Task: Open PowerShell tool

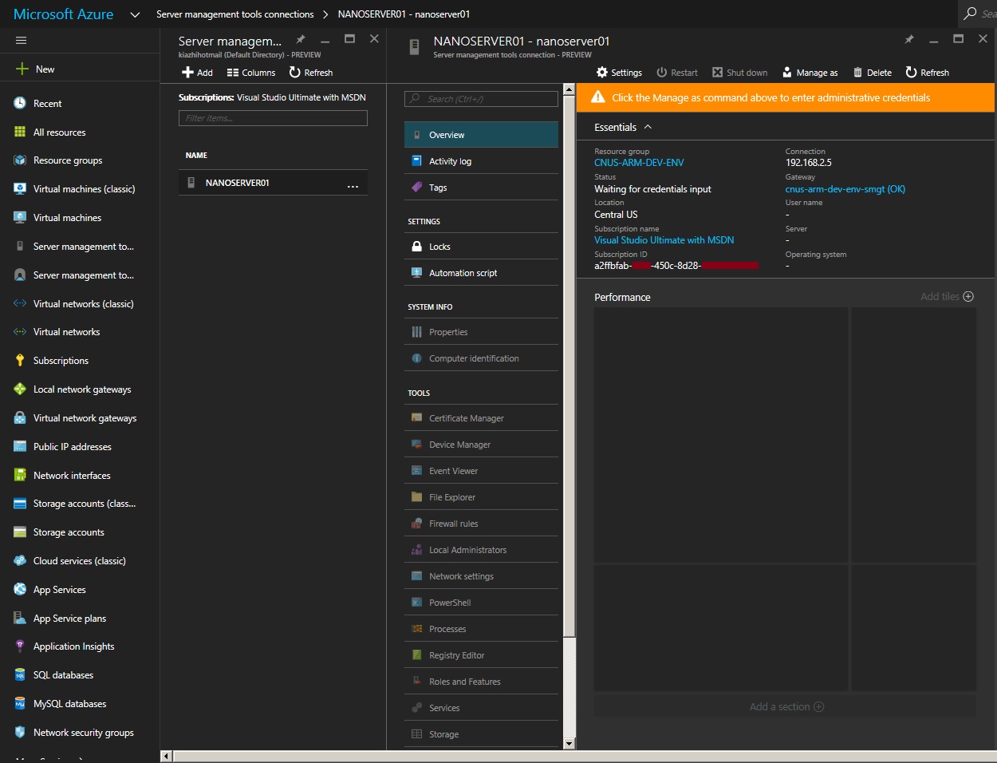Action: click(x=481, y=603)
